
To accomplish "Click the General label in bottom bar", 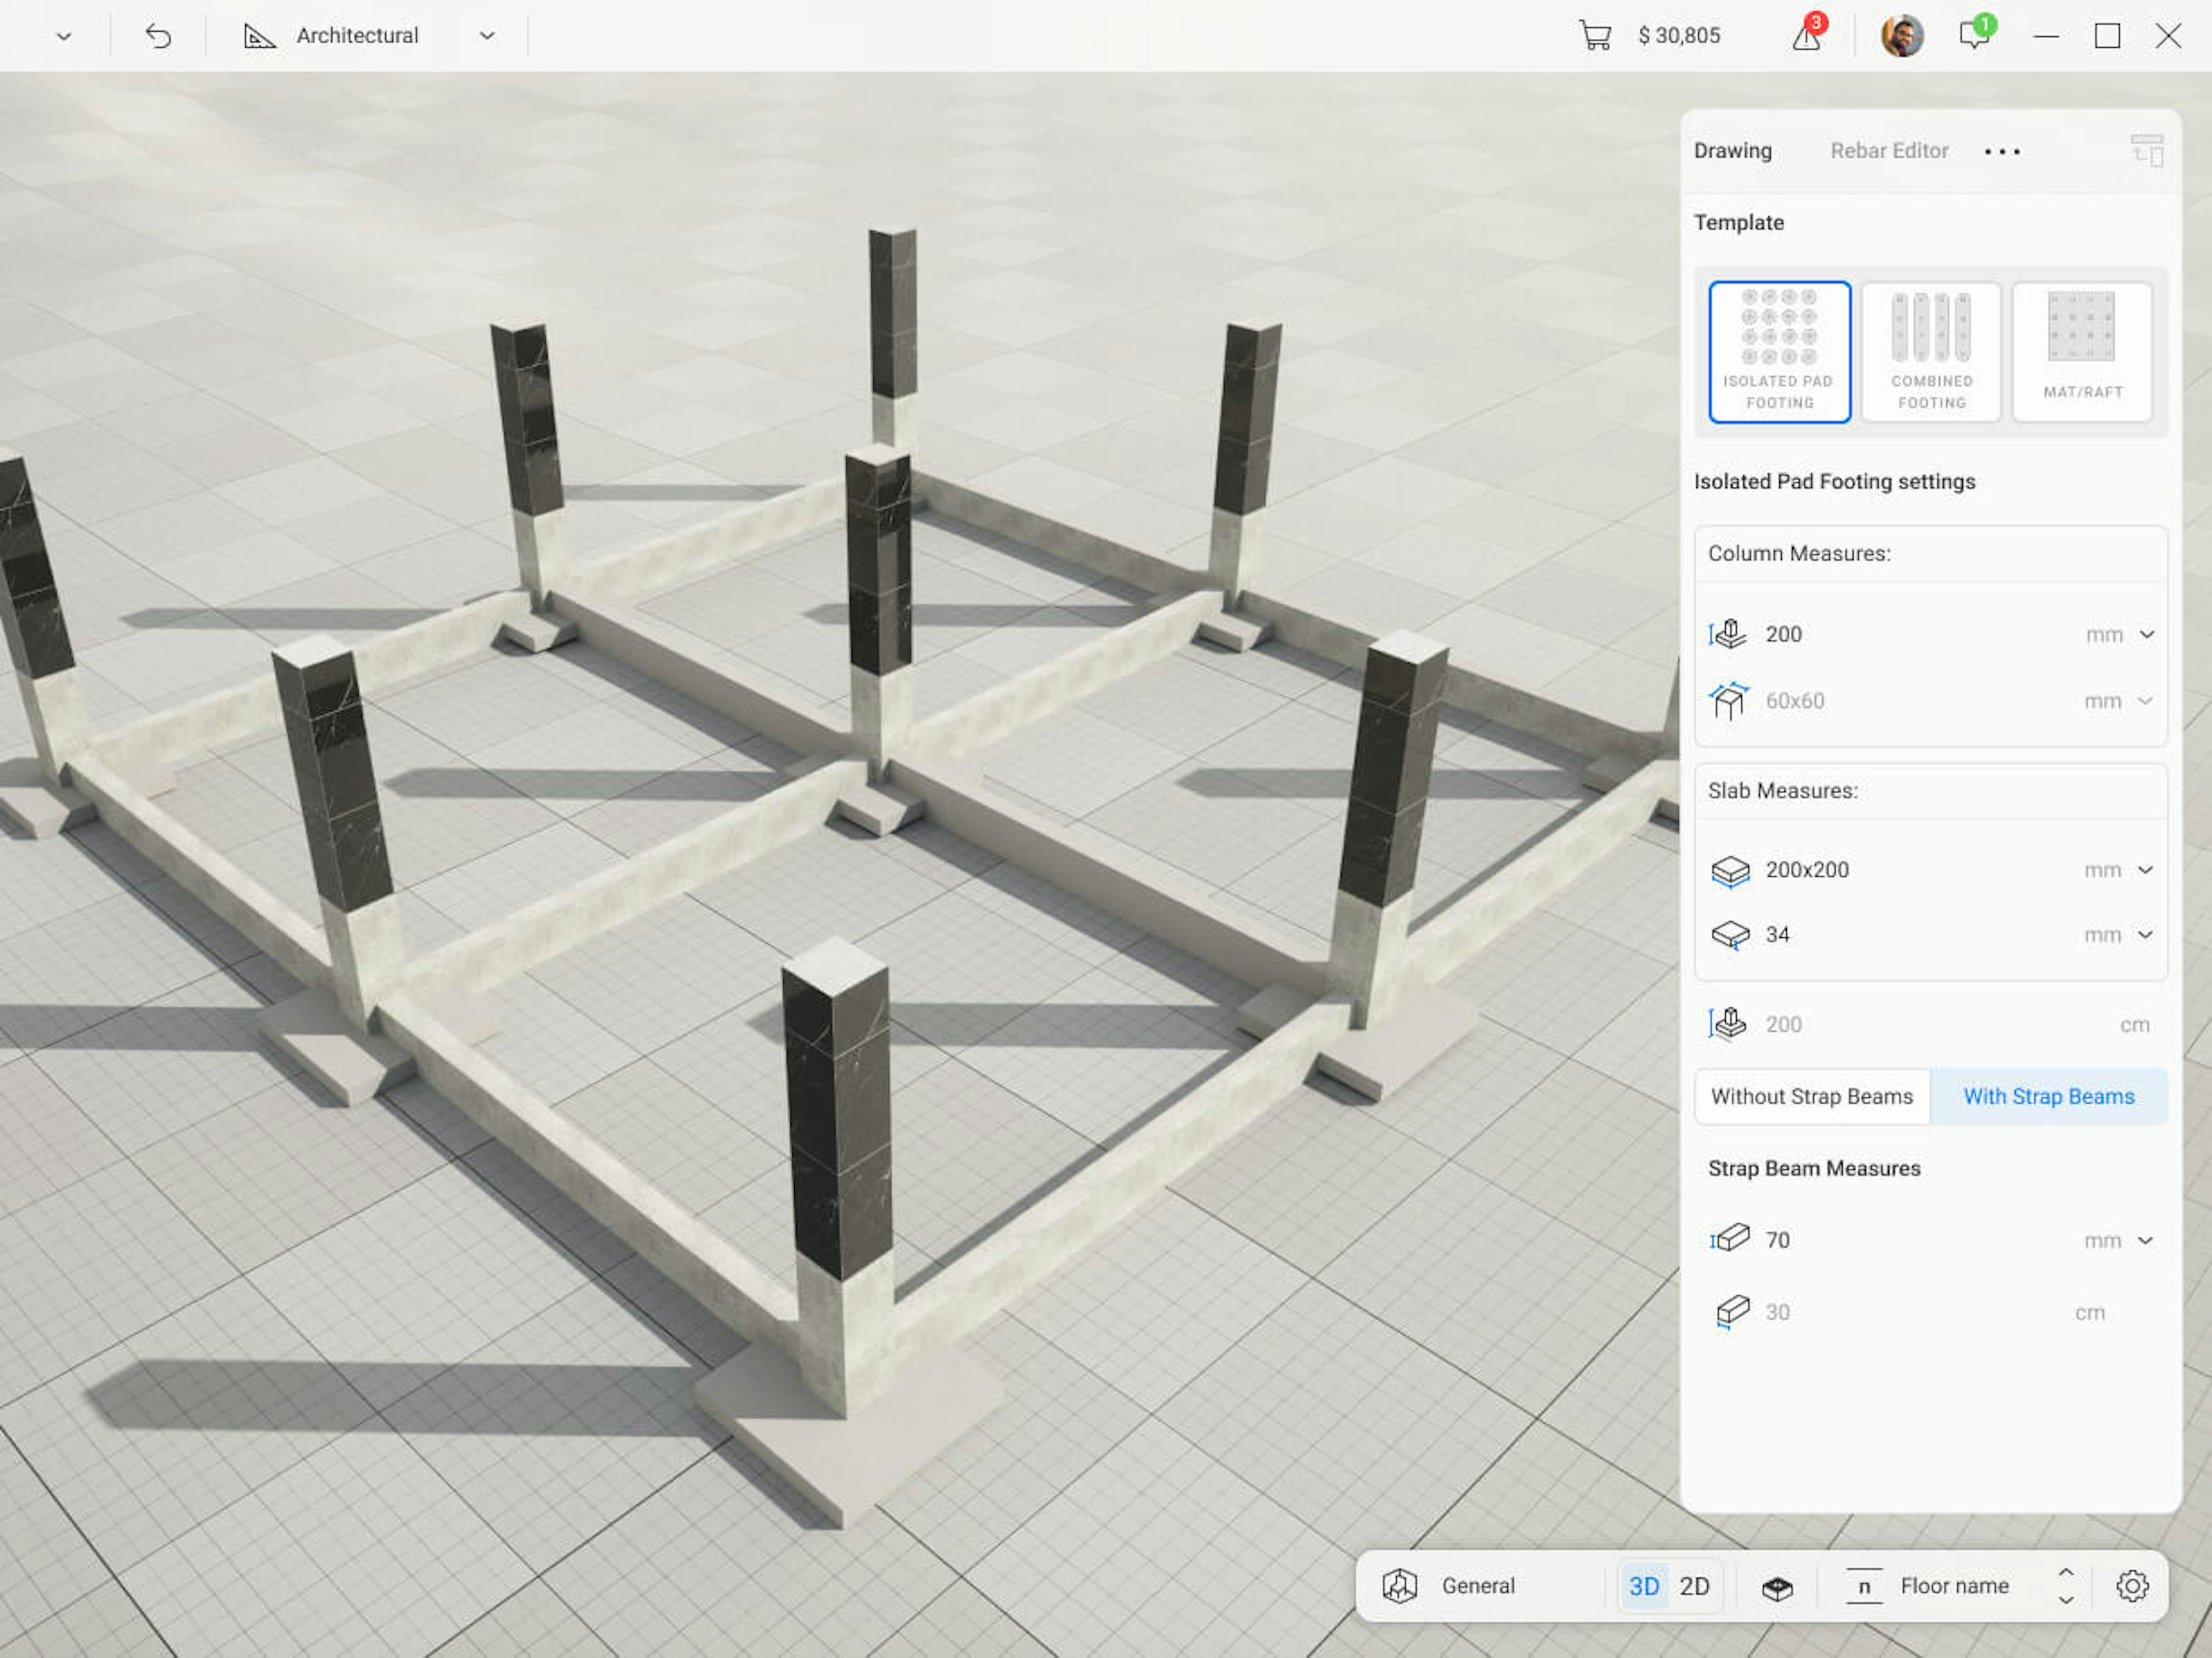I will pos(1478,1586).
